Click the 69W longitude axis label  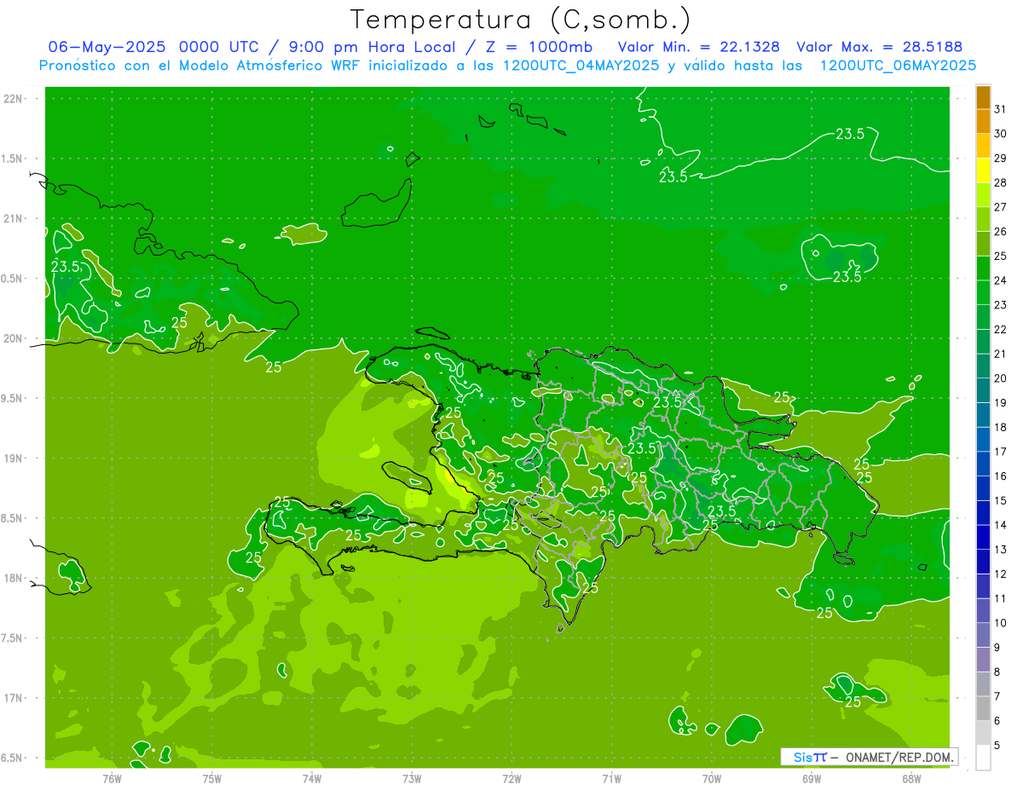811,778
